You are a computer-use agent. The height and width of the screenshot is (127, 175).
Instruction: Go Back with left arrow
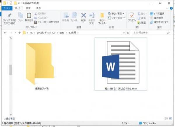point(5,33)
